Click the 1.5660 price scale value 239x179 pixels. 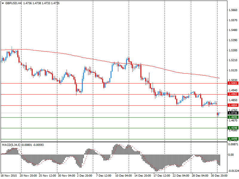coord(233,10)
